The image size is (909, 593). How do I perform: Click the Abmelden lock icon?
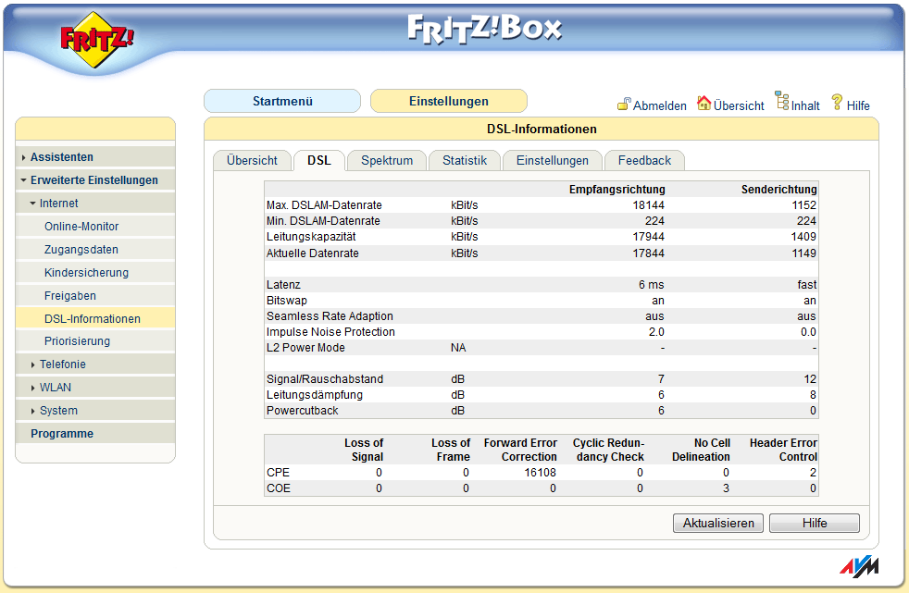tap(624, 105)
